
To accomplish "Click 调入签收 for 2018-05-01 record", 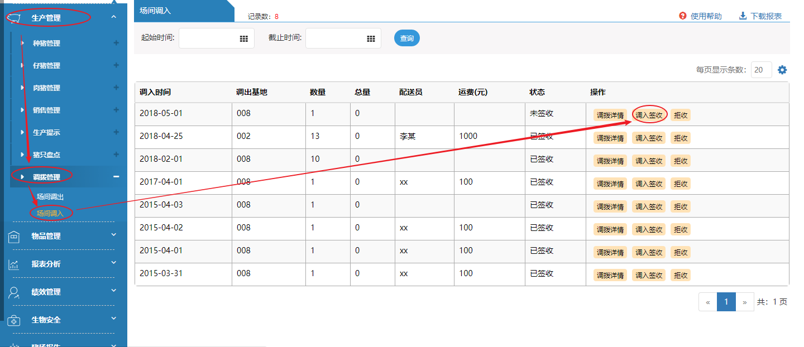I will tap(649, 115).
